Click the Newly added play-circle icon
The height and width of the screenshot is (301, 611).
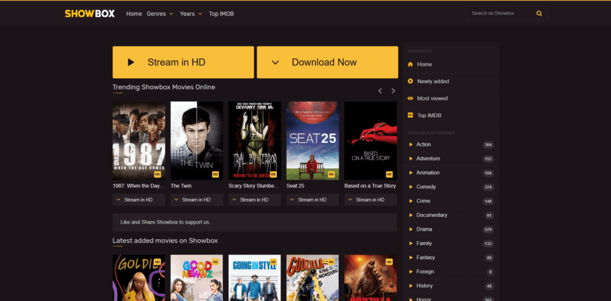pos(410,81)
